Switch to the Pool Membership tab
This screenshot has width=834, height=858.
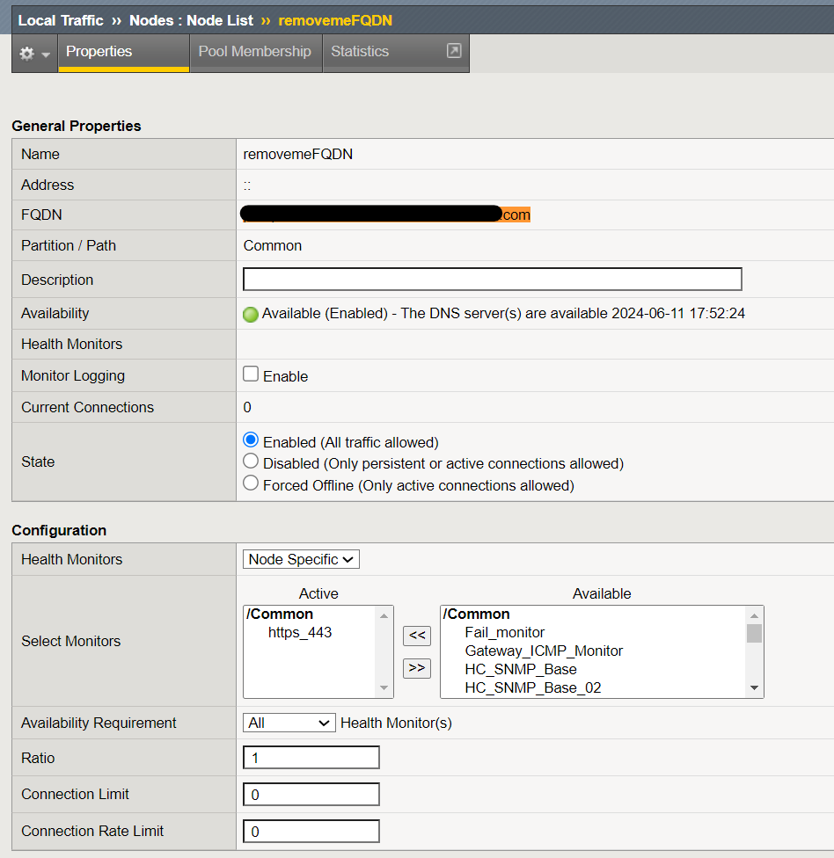[x=254, y=52]
